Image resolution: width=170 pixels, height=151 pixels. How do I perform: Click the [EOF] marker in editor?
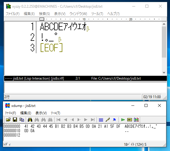coord(51,48)
